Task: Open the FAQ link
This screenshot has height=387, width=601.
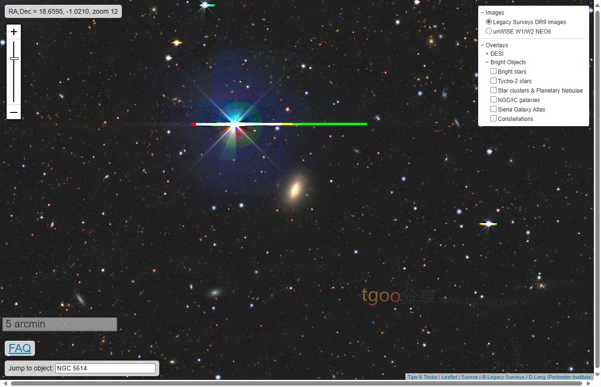Action: (x=20, y=348)
